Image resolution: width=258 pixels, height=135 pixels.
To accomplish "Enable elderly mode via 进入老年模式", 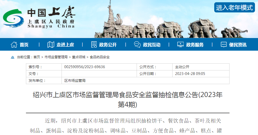I will pyautogui.click(x=234, y=8).
